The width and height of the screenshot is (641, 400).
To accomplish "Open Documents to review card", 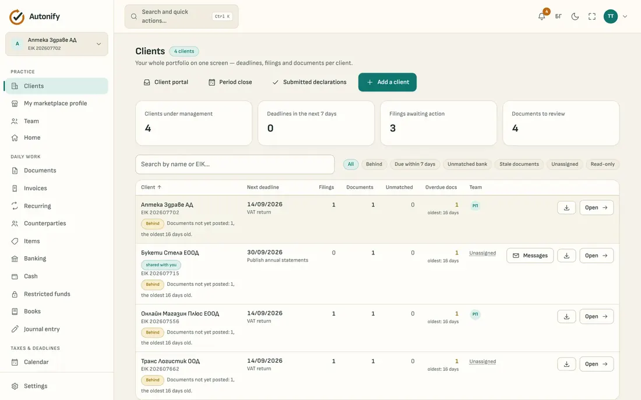I will tap(561, 123).
